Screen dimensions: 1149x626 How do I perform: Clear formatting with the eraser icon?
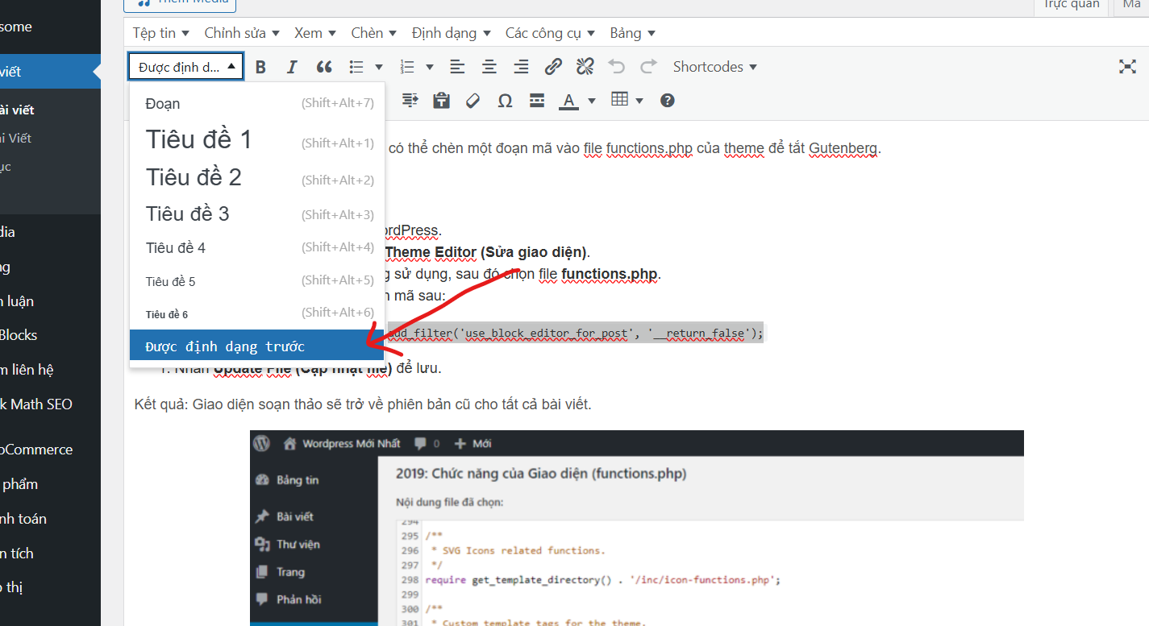point(473,101)
